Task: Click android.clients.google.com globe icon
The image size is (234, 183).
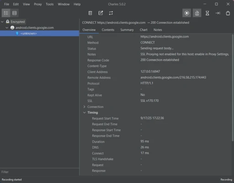Action: point(12,27)
